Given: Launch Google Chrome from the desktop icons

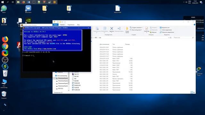Looking at the screenshot, I should tap(5, 46).
